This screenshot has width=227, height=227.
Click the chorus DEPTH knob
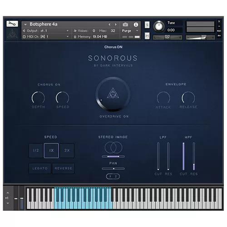pos(38,98)
